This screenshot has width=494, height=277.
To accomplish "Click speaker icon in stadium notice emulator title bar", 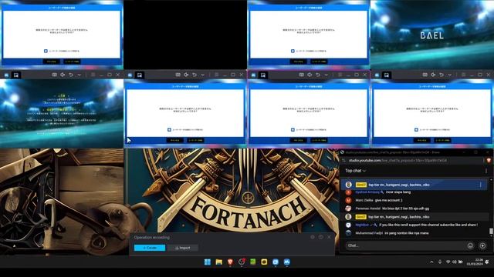I will [x=63, y=75].
